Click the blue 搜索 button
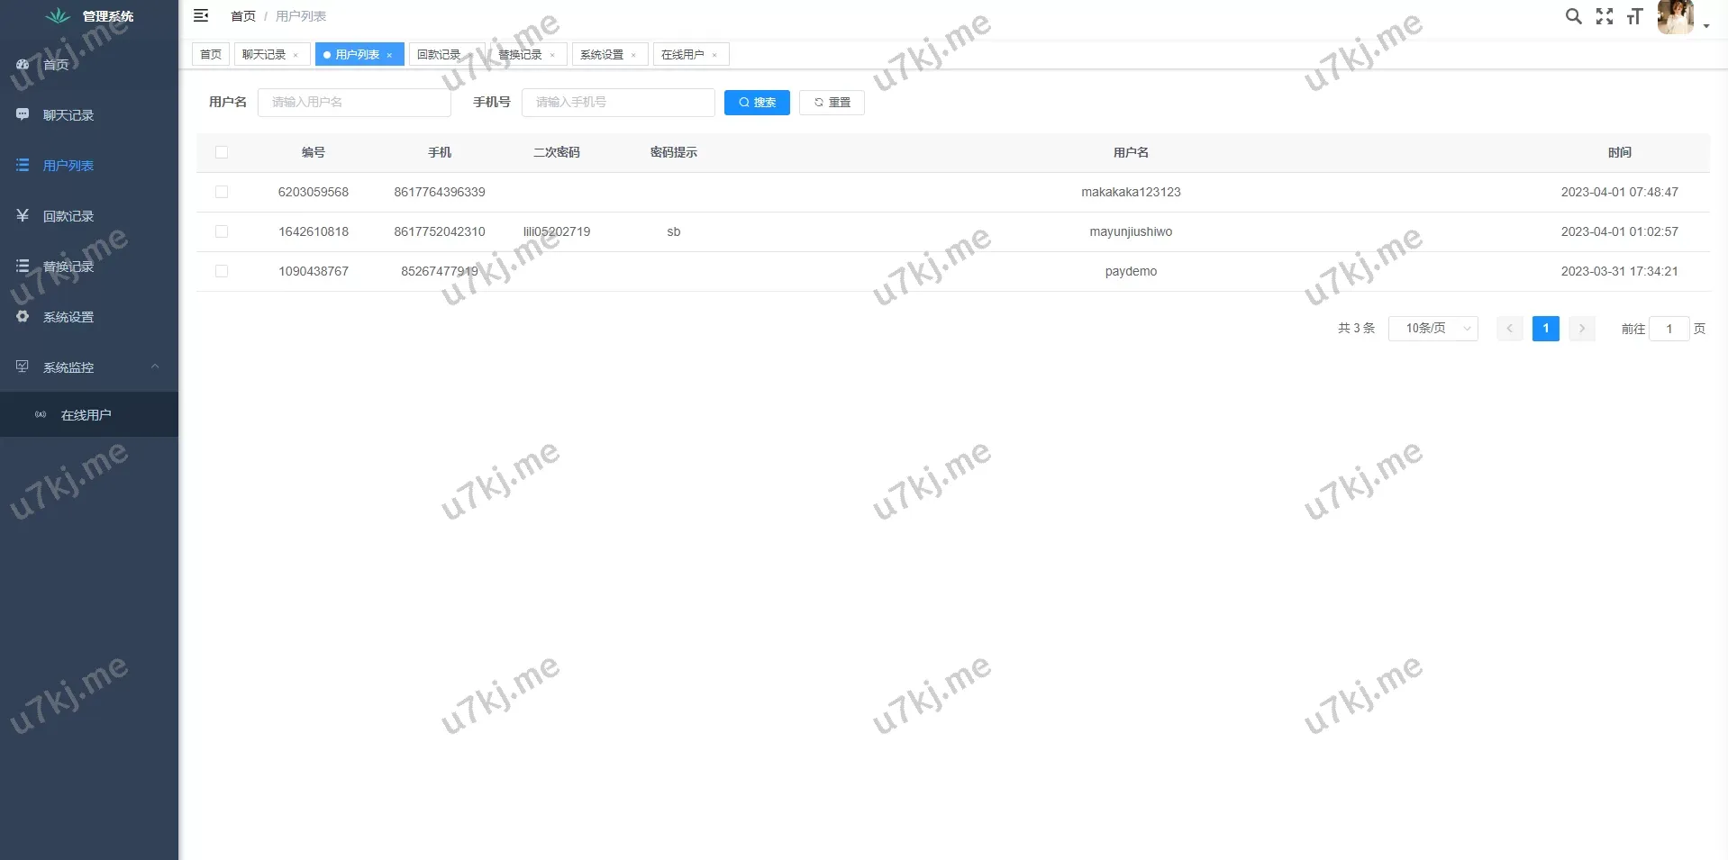 pyautogui.click(x=757, y=103)
